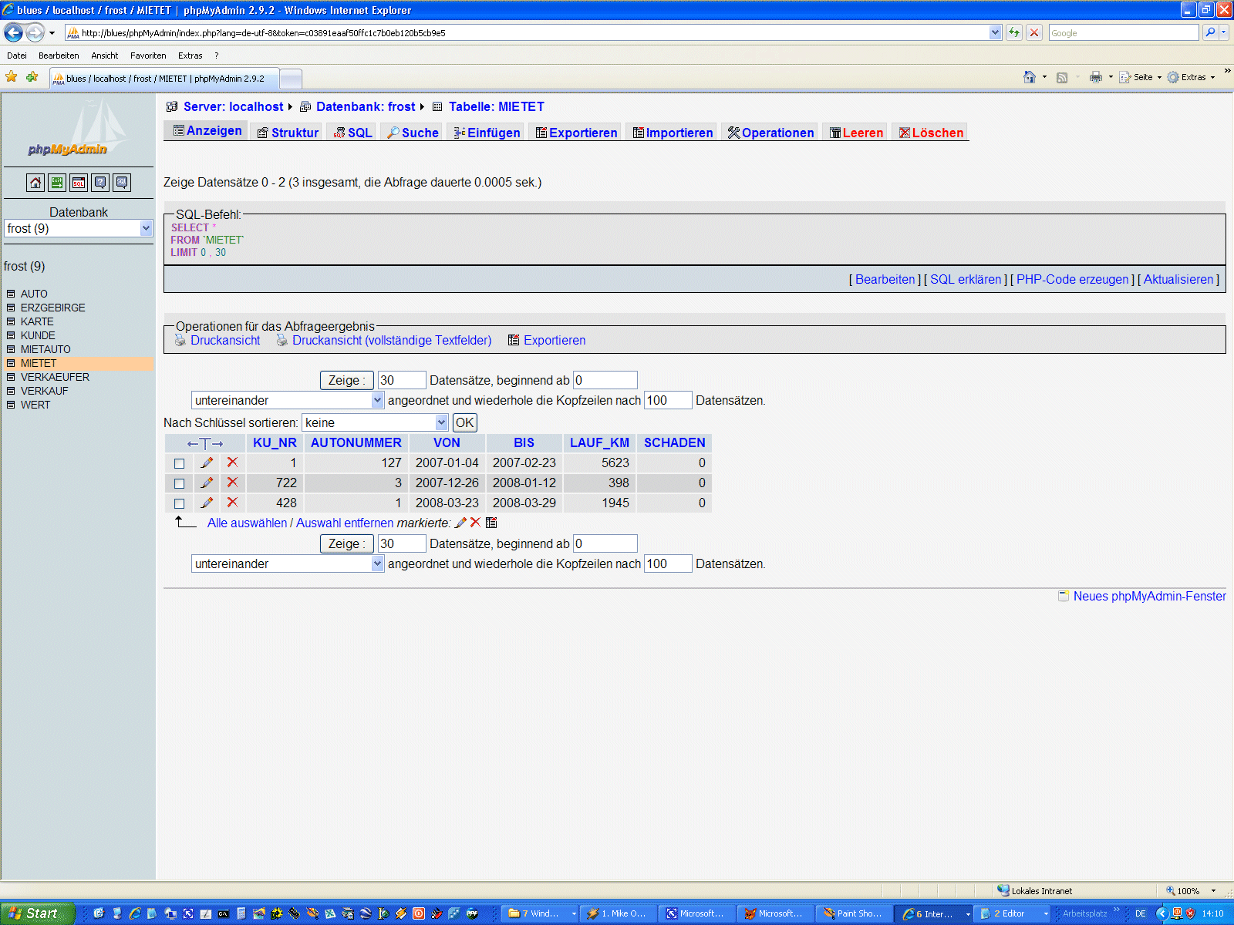Open the Favoriten menu

148,55
